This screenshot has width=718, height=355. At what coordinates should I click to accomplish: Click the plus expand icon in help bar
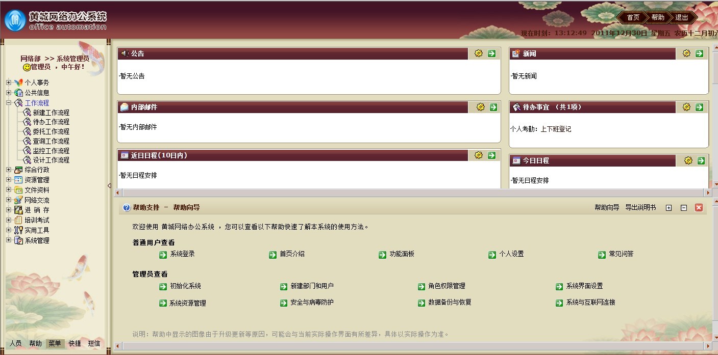669,208
